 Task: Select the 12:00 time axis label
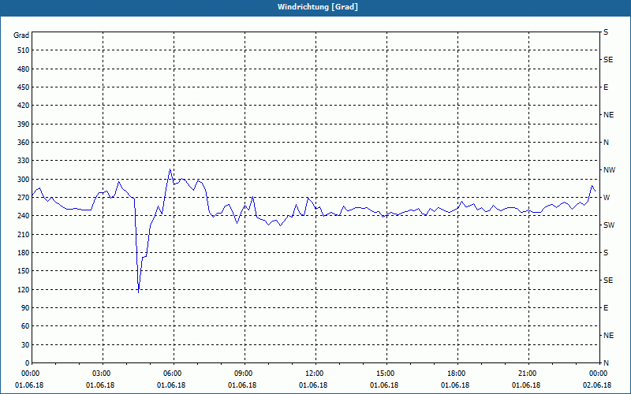[x=314, y=374]
